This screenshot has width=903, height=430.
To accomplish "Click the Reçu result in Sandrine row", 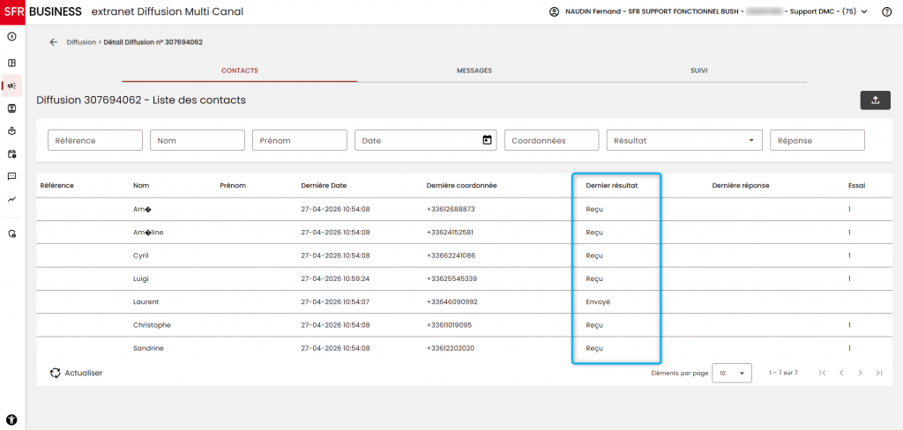I will point(594,348).
